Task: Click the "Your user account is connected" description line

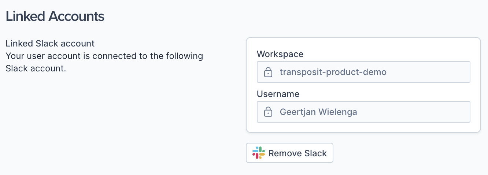Action: pos(104,56)
